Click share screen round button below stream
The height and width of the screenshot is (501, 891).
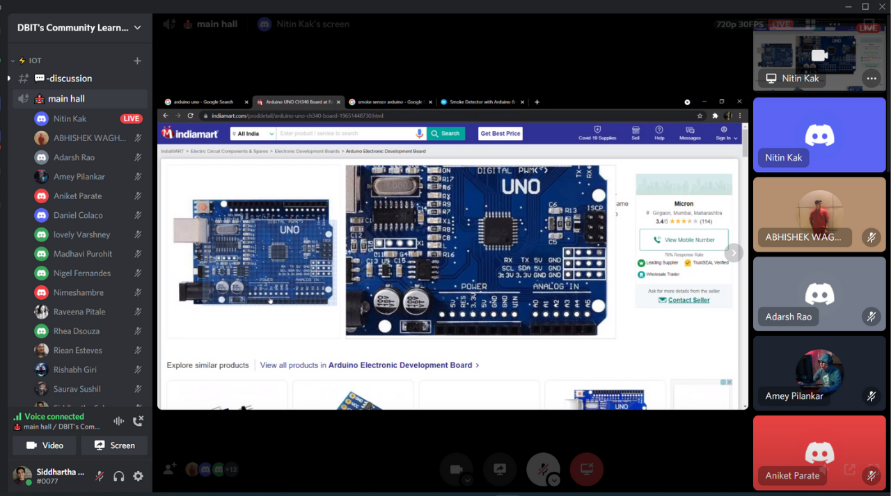[x=500, y=470]
